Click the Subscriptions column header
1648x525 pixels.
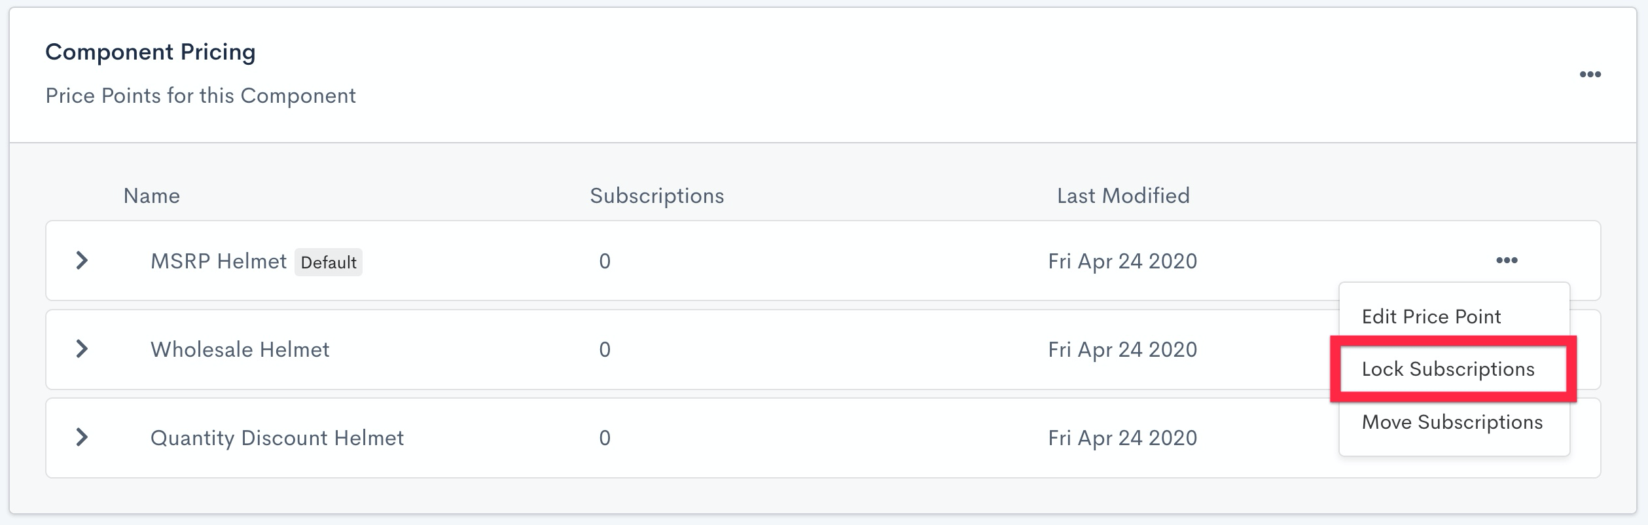pos(656,196)
